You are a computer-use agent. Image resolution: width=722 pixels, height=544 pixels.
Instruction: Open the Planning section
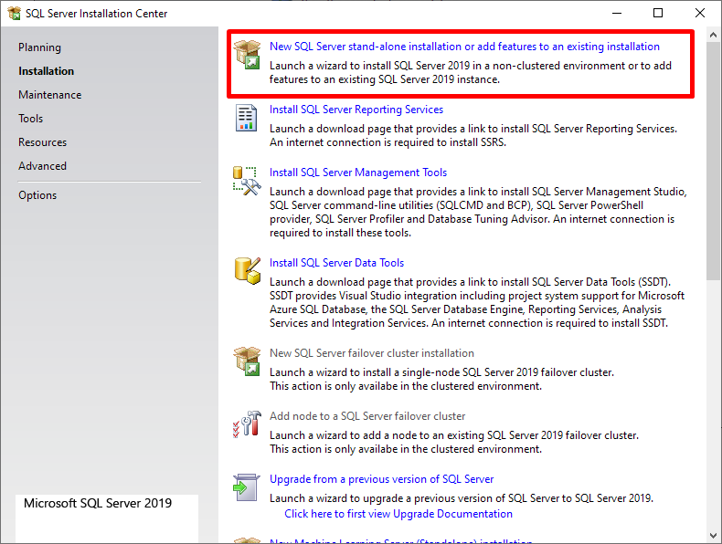pyautogui.click(x=39, y=47)
